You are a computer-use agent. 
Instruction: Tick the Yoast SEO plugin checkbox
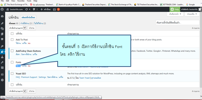tap(12, 74)
